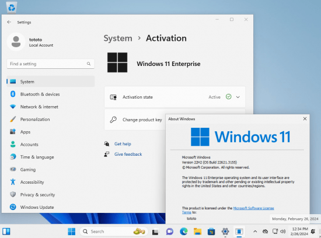Click the Gaming controller icon
This screenshot has width=321, height=238.
click(13, 169)
